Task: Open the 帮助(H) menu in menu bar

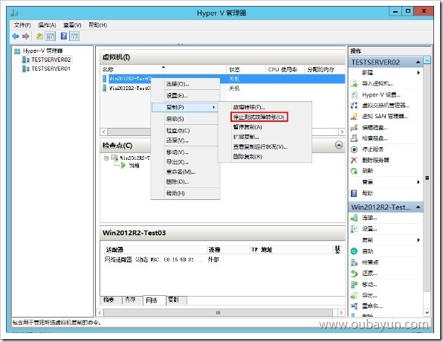Action: (98, 25)
